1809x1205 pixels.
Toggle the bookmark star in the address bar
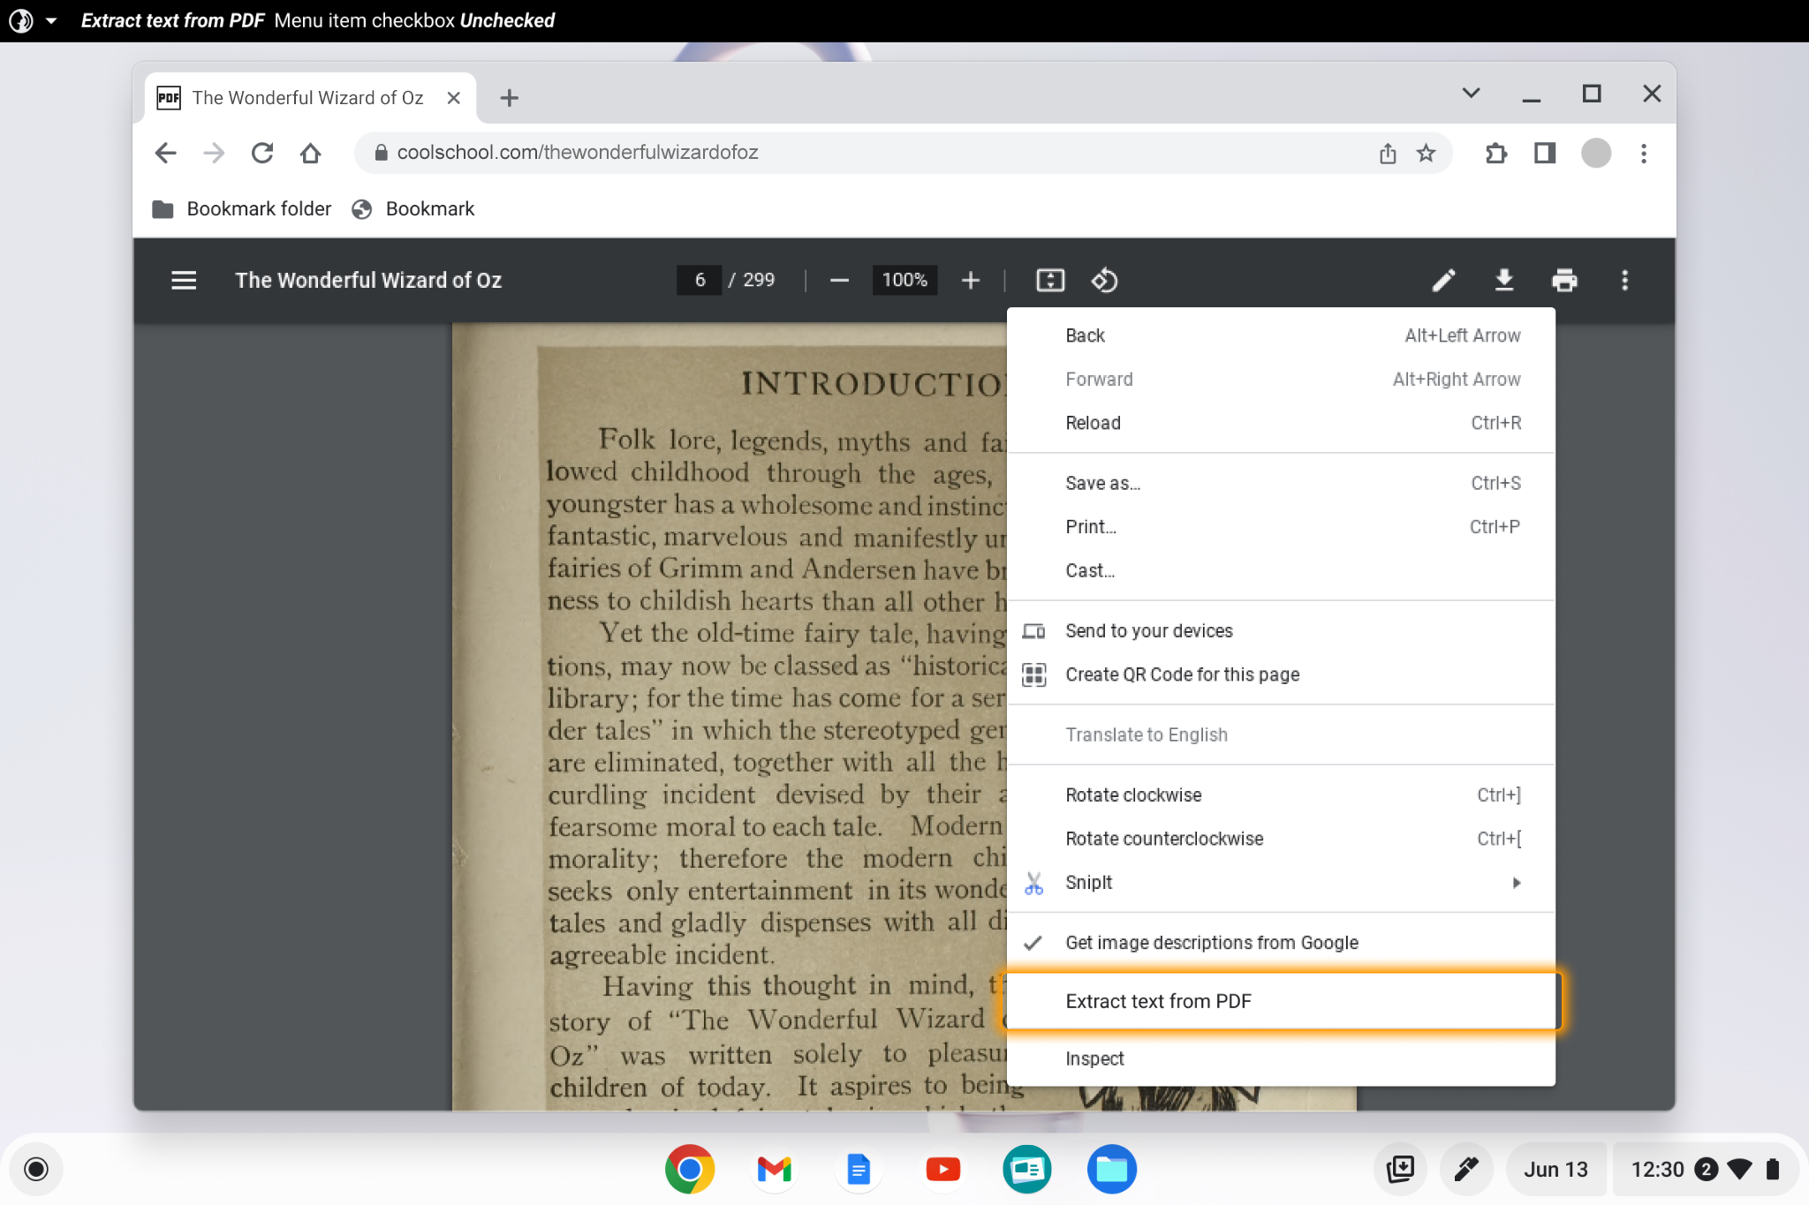coord(1425,153)
